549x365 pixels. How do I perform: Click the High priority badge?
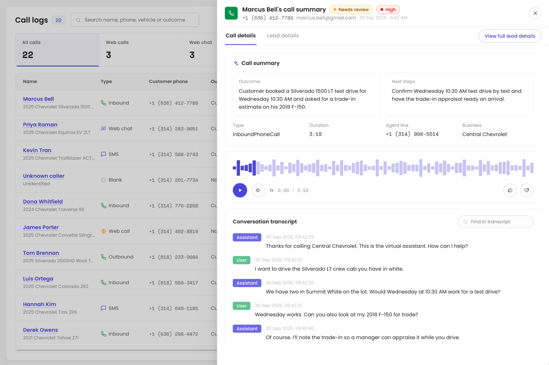(x=388, y=9)
